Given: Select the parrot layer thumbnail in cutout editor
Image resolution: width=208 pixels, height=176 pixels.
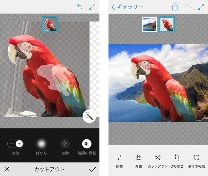Looking at the screenshot, I should (x=50, y=24).
